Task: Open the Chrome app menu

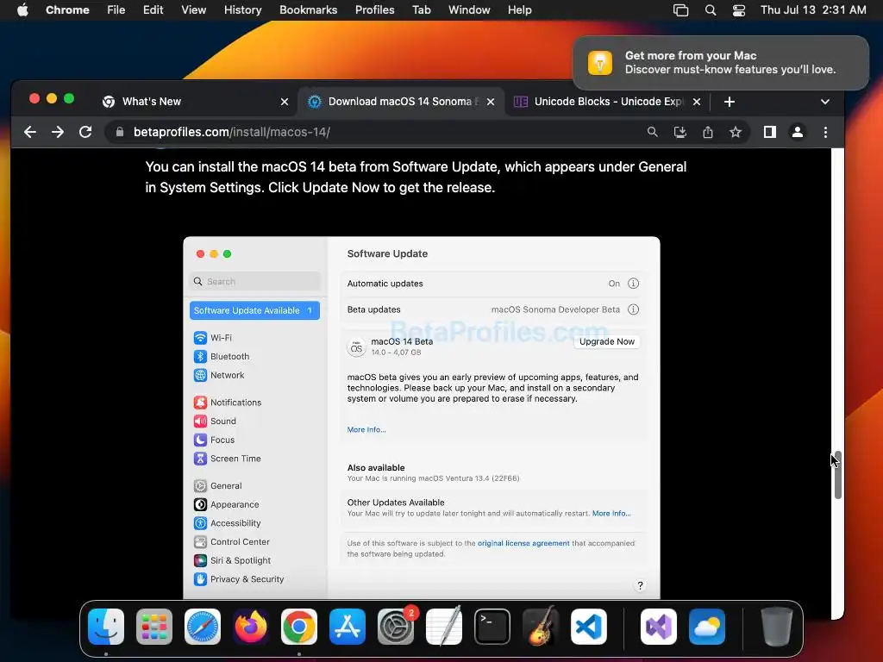Action: pyautogui.click(x=67, y=9)
